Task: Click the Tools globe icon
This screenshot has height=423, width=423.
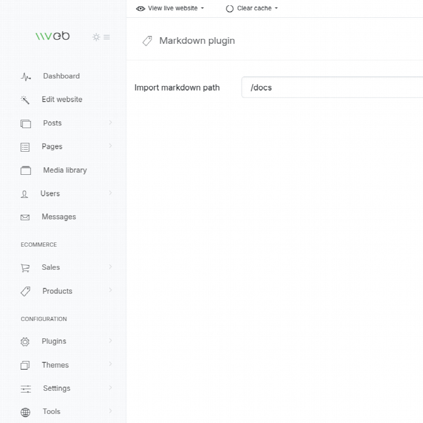Action: [26, 412]
